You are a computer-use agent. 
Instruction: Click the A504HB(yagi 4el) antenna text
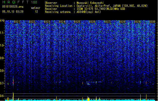coord(89,12)
